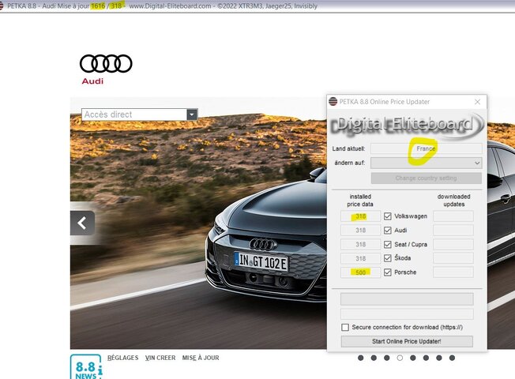Open the 8.8 News info icon
The height and width of the screenshot is (379, 515).
pos(86,367)
